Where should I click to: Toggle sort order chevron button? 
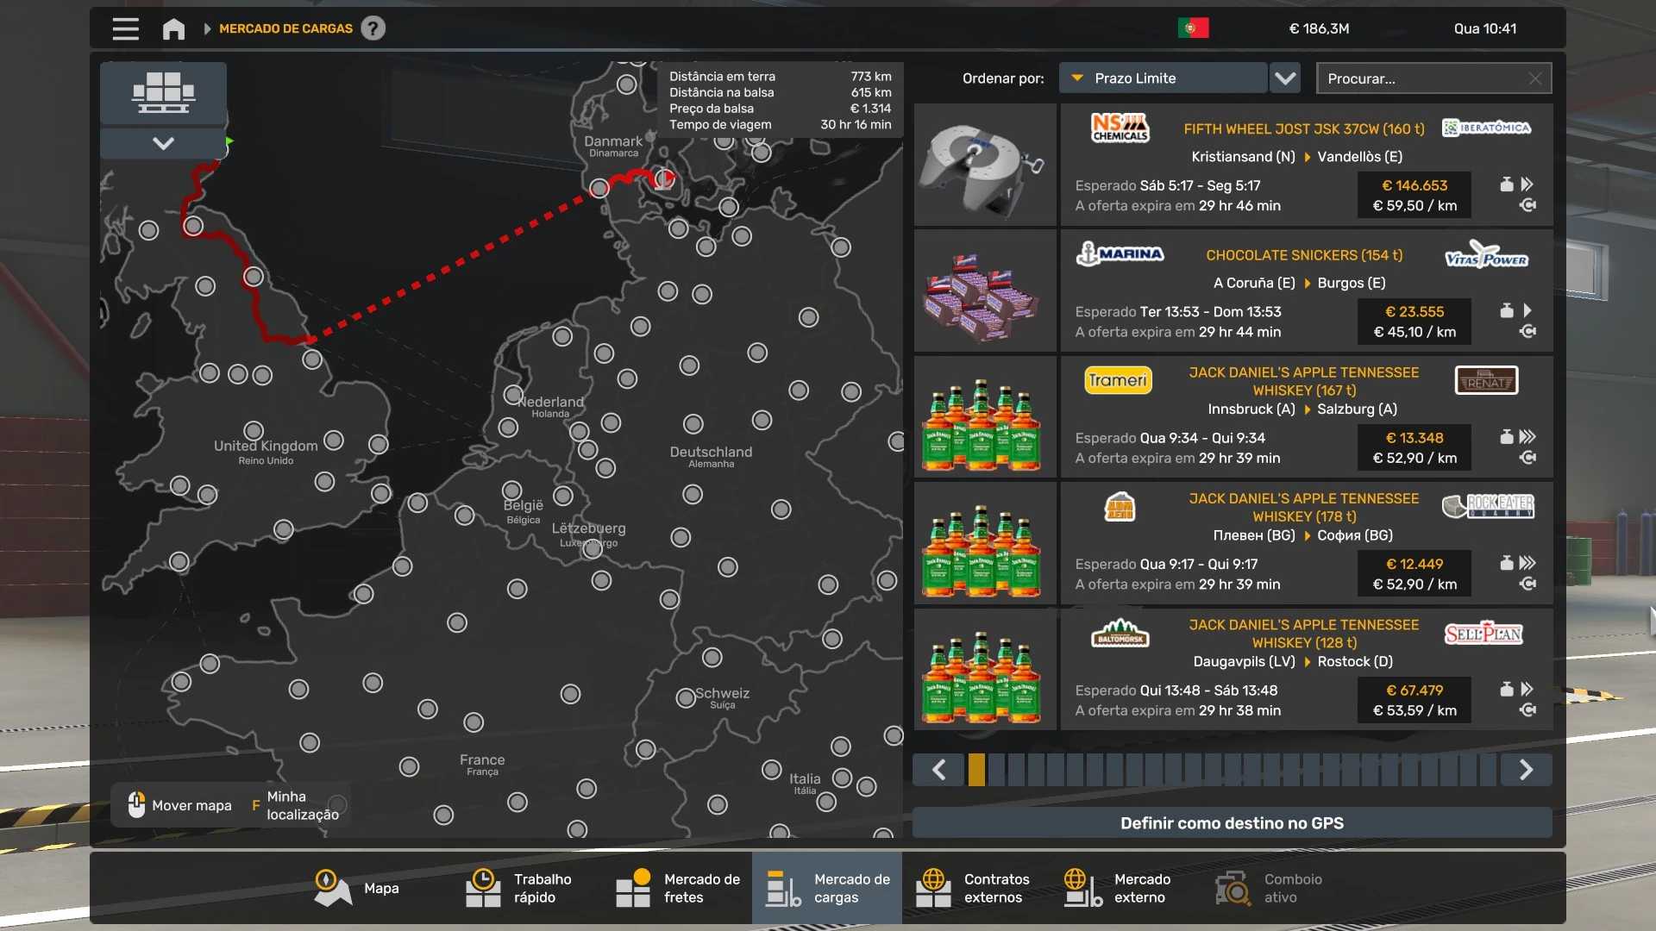point(1285,78)
